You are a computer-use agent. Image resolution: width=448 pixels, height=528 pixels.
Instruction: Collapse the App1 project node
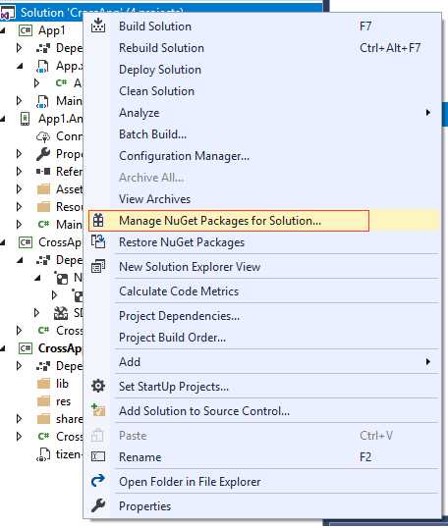pos(3,31)
